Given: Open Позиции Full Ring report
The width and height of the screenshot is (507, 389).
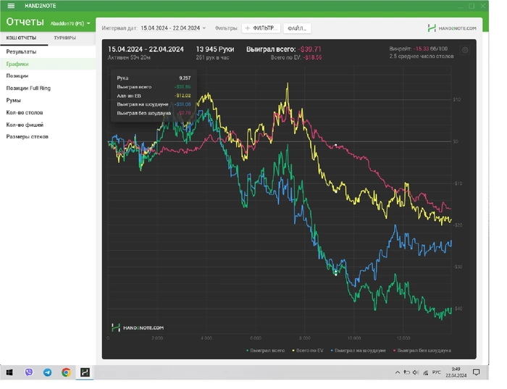Looking at the screenshot, I should [x=48, y=88].
